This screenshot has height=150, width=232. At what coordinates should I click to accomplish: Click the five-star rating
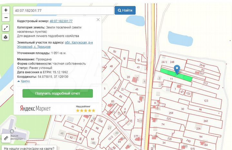pyautogui.click(x=85, y=110)
